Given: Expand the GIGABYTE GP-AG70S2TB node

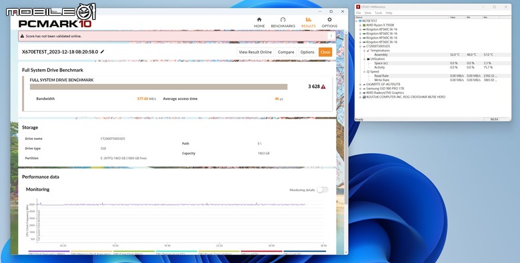Looking at the screenshot, I should coord(361,85).
